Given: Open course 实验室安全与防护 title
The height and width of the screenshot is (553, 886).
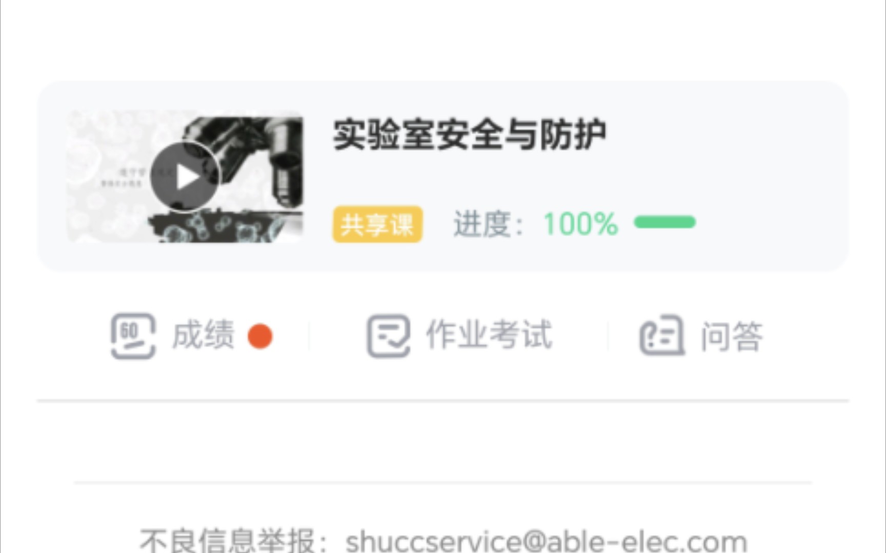Looking at the screenshot, I should tap(469, 135).
